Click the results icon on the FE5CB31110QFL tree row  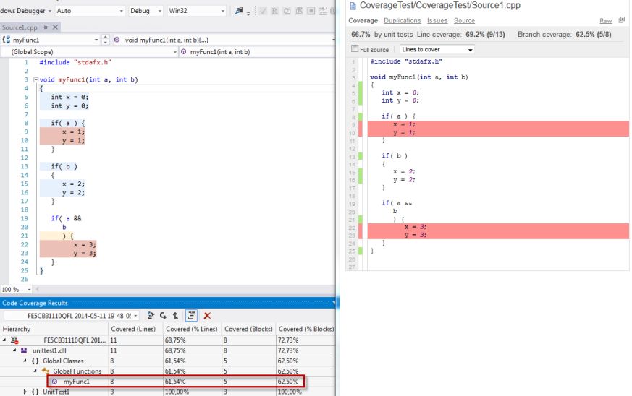[x=15, y=340]
